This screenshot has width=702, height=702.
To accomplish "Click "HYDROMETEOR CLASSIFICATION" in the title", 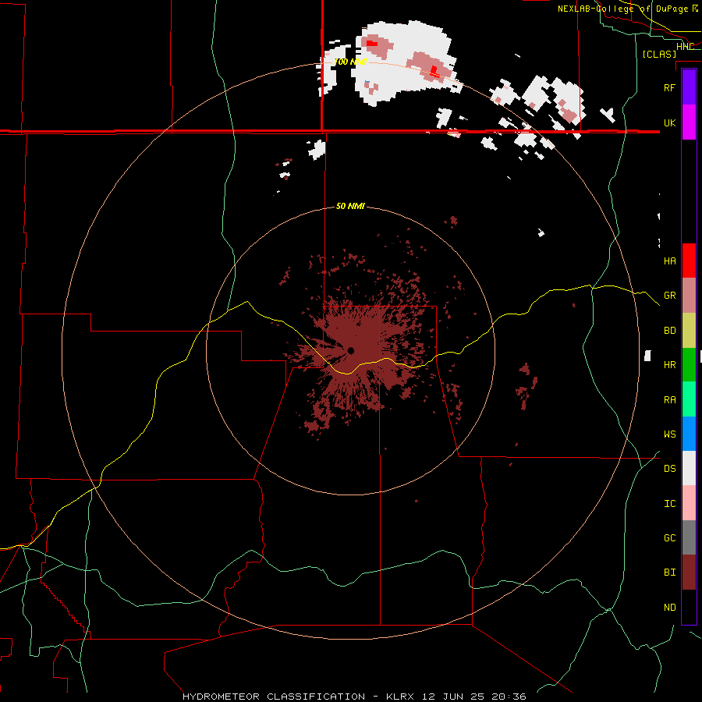I will pyautogui.click(x=274, y=697).
